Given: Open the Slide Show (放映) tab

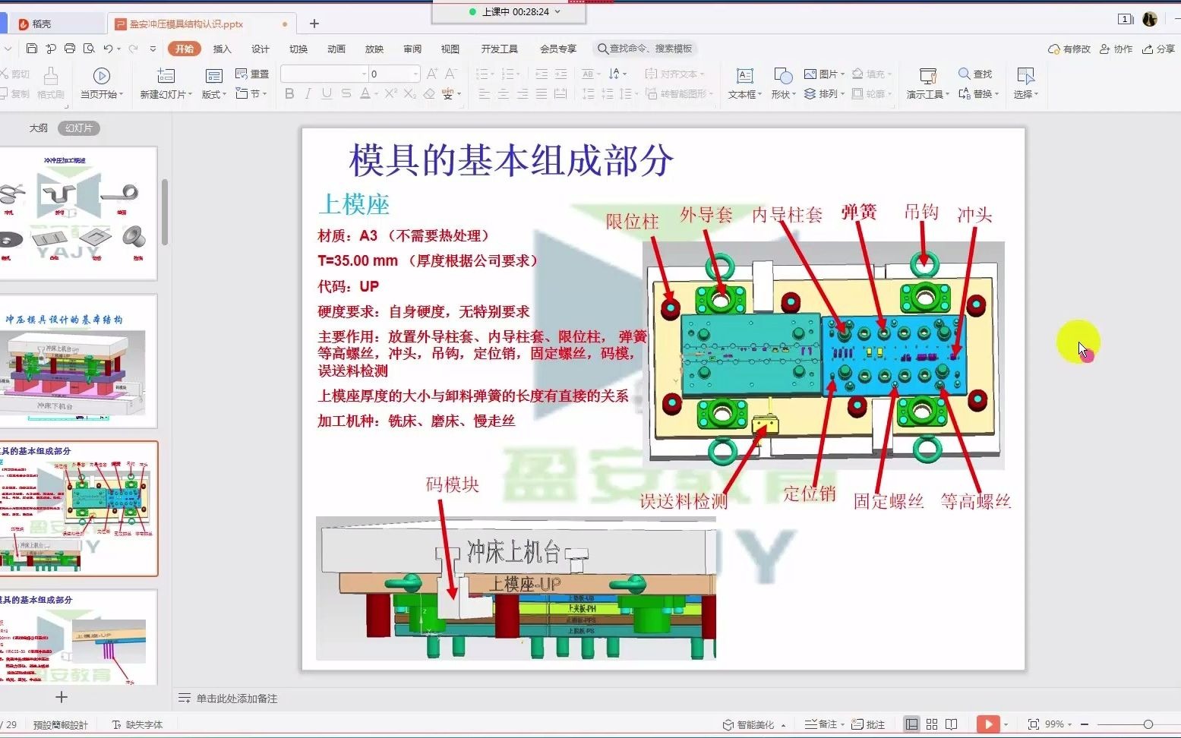Looking at the screenshot, I should coord(374,49).
